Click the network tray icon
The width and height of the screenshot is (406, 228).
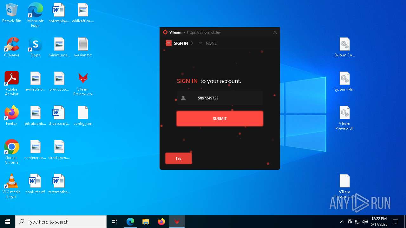(357, 222)
